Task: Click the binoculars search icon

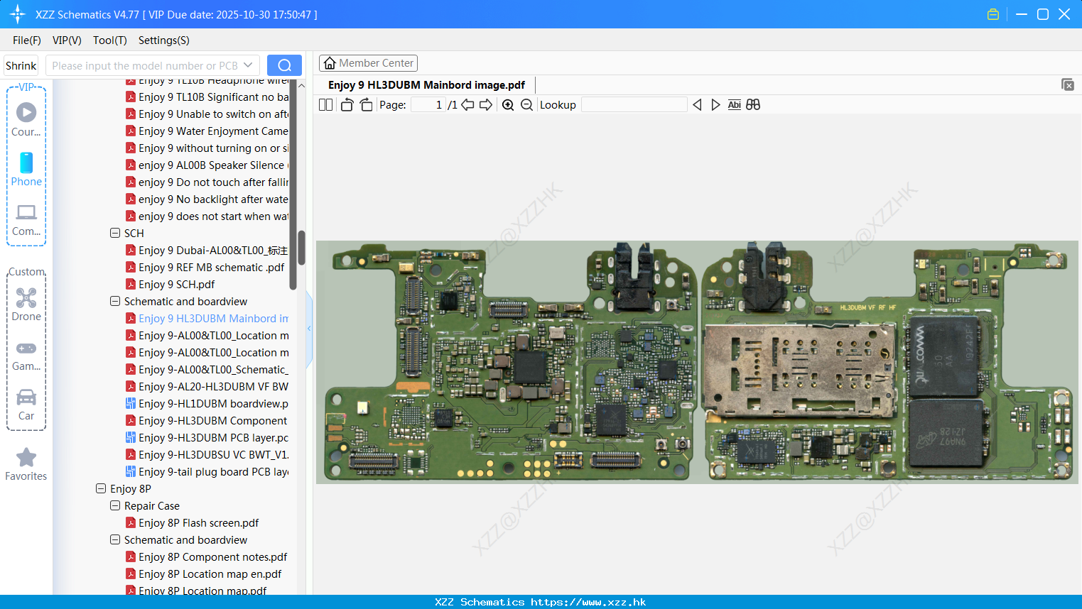Action: (x=753, y=105)
